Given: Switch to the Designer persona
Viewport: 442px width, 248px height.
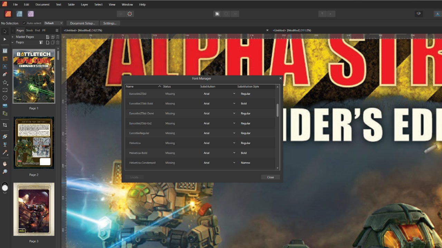Looking at the screenshot, I should [19, 14].
